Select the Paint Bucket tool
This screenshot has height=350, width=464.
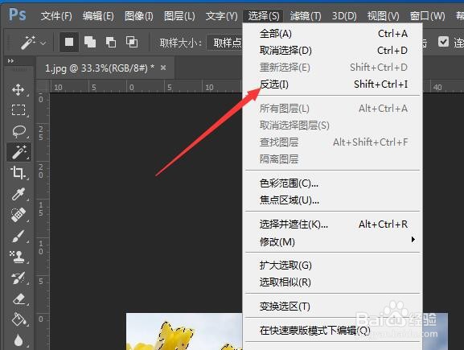click(18, 319)
